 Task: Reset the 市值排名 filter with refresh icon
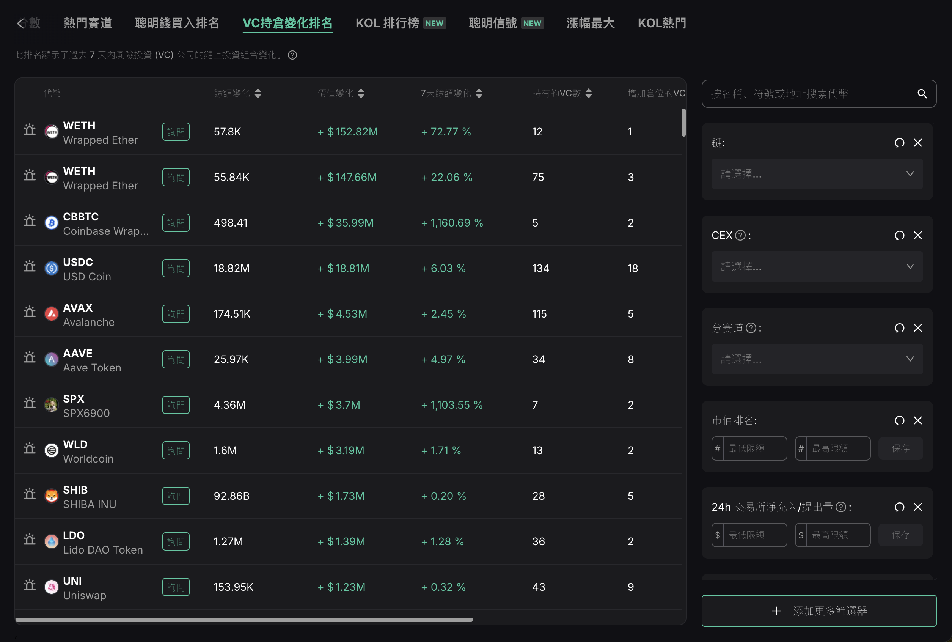pyautogui.click(x=899, y=420)
